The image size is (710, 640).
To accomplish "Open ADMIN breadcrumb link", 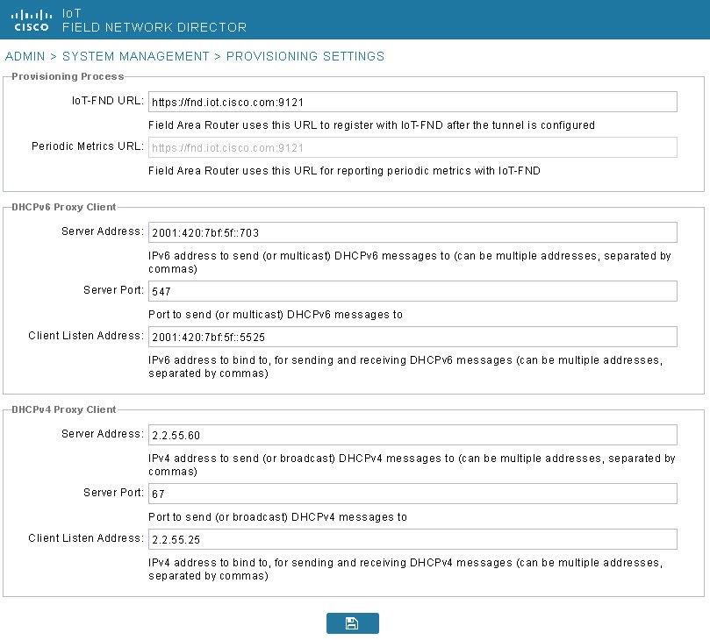I will [25, 56].
